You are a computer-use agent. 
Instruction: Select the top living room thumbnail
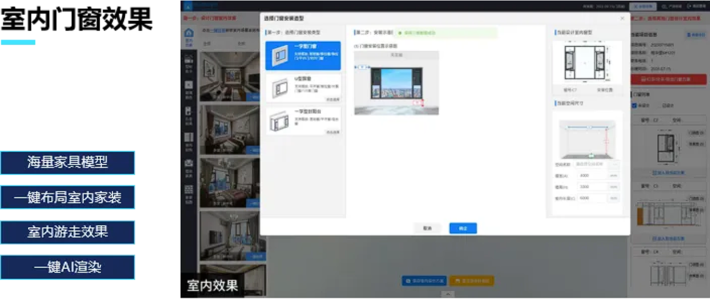coord(229,76)
